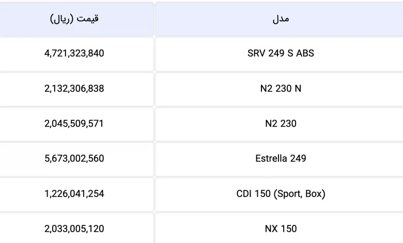Image resolution: width=403 pixels, height=243 pixels.
Task: Click the word Sport in parentheses
Action: click(289, 194)
